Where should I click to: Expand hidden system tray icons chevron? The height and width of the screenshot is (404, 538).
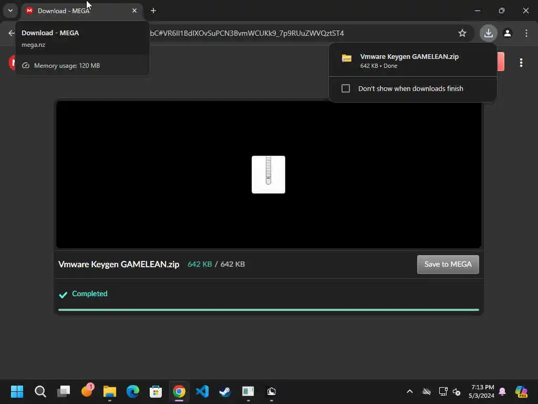pyautogui.click(x=410, y=391)
